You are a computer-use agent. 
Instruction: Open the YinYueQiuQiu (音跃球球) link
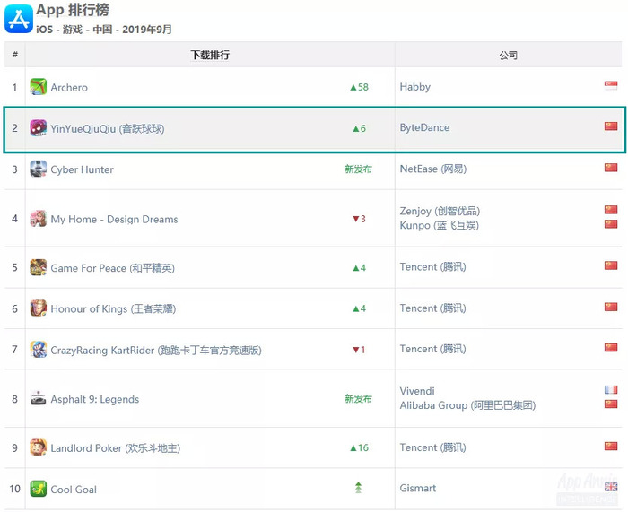[108, 128]
